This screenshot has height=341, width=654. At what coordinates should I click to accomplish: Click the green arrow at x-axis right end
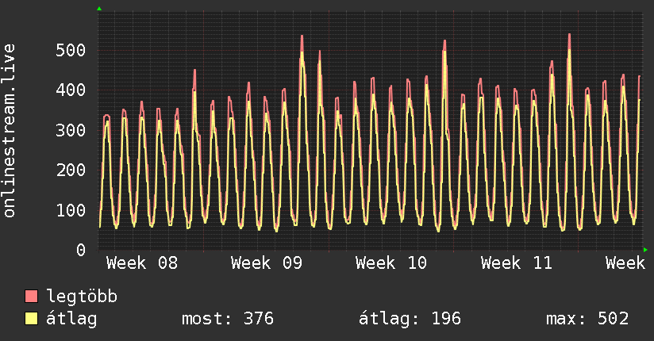pos(645,250)
